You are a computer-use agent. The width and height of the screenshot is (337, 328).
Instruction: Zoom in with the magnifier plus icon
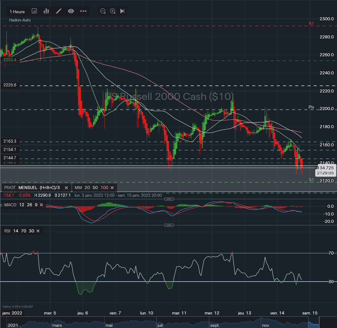click(x=113, y=11)
